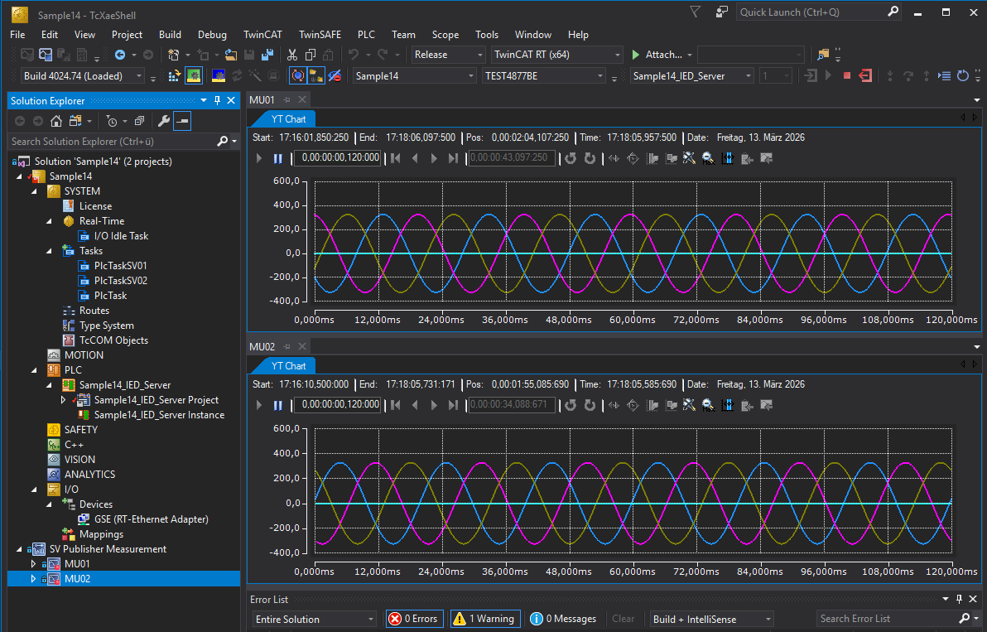Open the PLC menu
Viewport: 987px width, 632px height.
[366, 35]
